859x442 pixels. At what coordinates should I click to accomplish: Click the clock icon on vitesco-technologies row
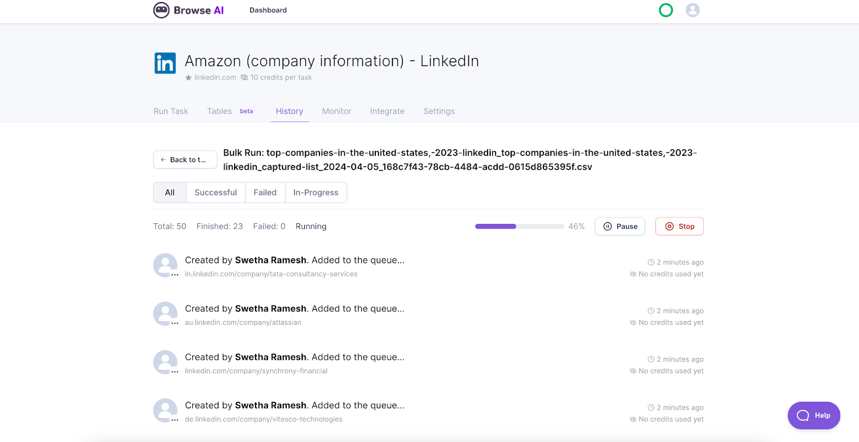(651, 408)
